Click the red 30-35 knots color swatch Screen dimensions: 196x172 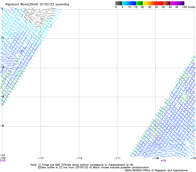[160, 3]
